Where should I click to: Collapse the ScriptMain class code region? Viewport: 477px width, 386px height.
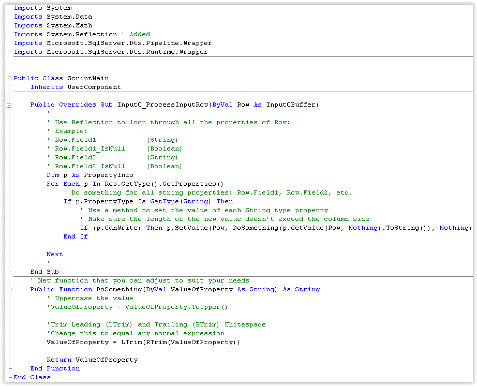point(8,78)
